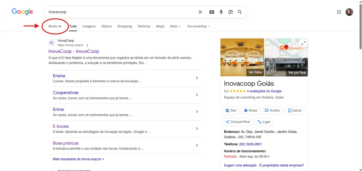The image size is (362, 171).
Task: Switch to the Imagens tab
Action: tap(89, 26)
